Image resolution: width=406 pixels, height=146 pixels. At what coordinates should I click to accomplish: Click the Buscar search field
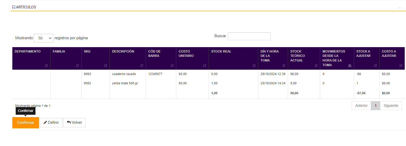249,36
